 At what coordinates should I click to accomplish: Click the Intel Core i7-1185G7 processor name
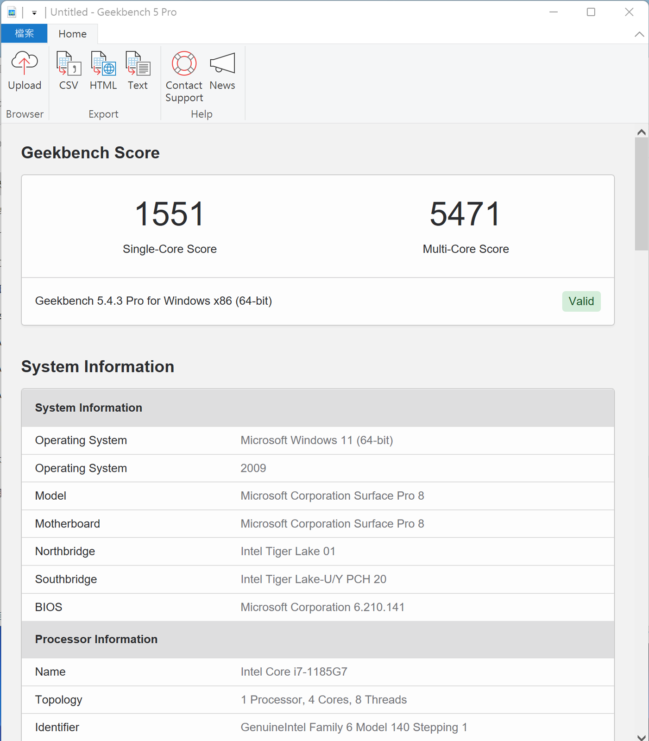[x=294, y=672]
